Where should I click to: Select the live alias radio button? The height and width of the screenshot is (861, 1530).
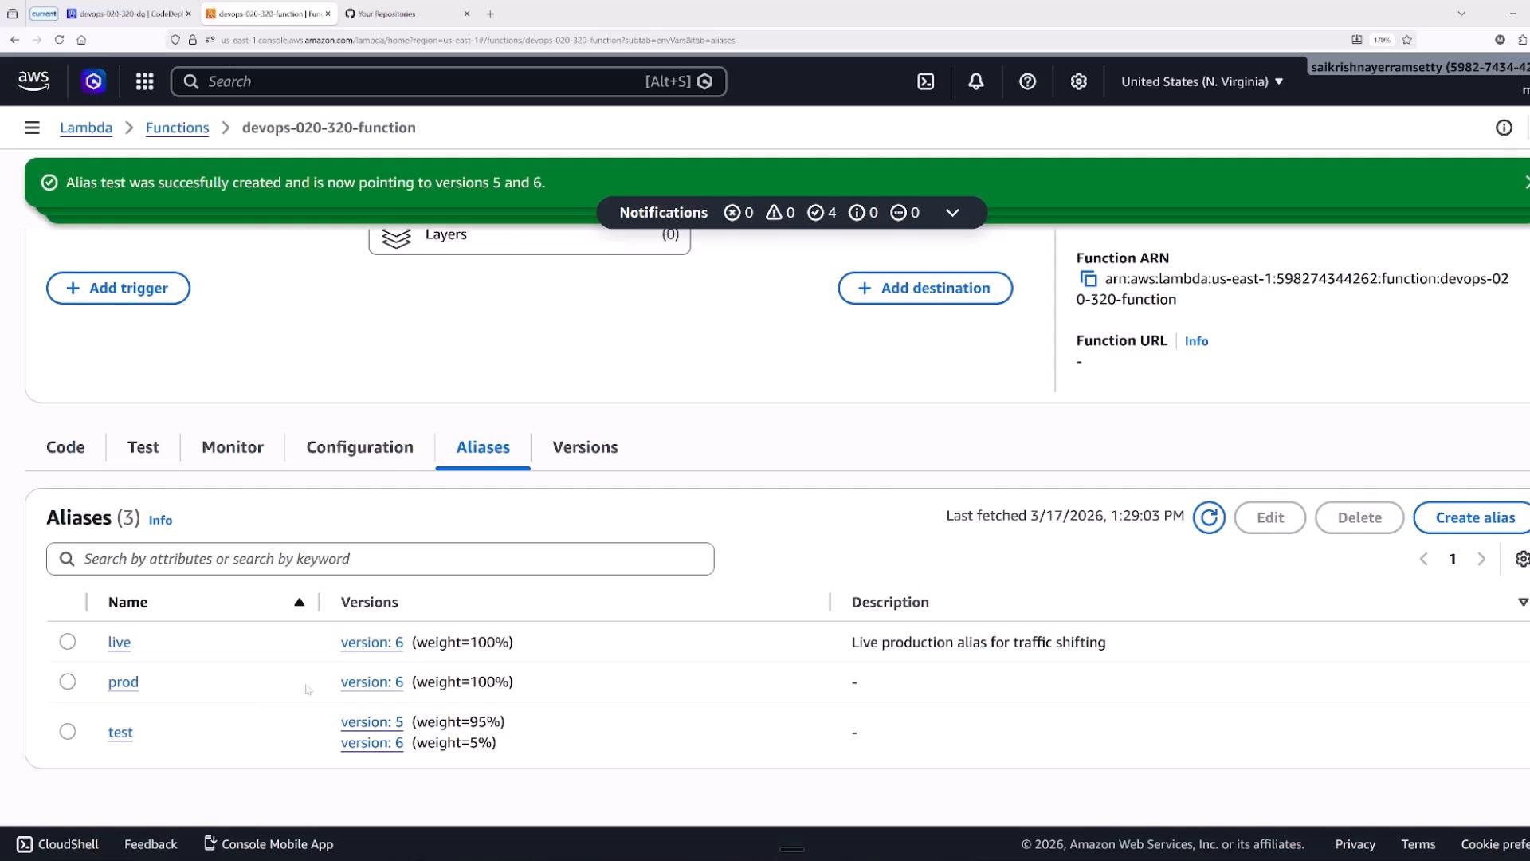coord(68,642)
